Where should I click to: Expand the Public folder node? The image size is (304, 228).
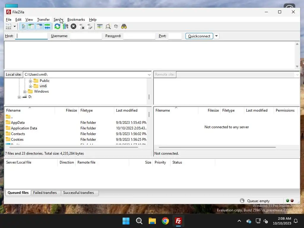pyautogui.click(x=31, y=81)
